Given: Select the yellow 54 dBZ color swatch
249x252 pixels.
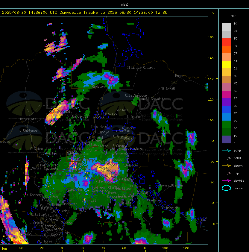Looking at the screenshot, I should (x=226, y=65).
